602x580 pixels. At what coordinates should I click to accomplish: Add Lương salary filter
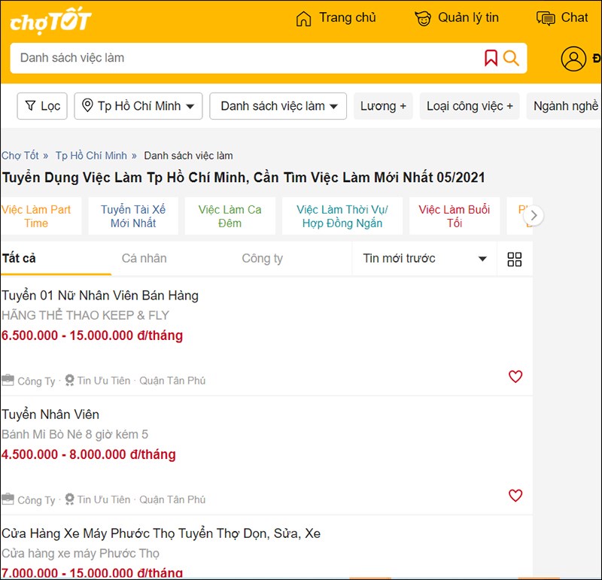383,106
